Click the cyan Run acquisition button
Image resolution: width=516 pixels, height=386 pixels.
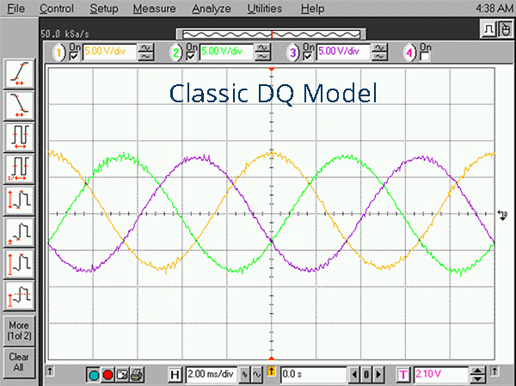click(x=94, y=375)
